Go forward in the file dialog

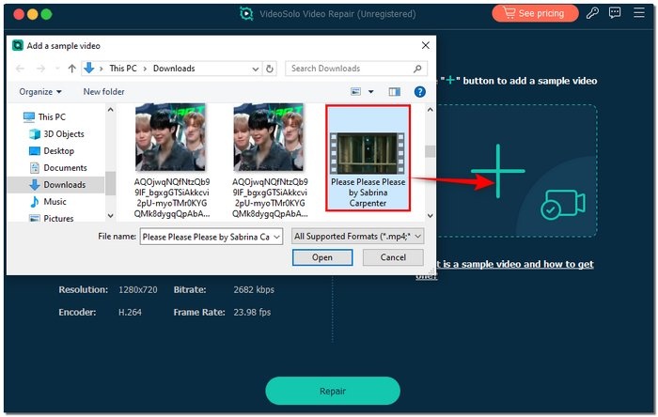point(40,69)
